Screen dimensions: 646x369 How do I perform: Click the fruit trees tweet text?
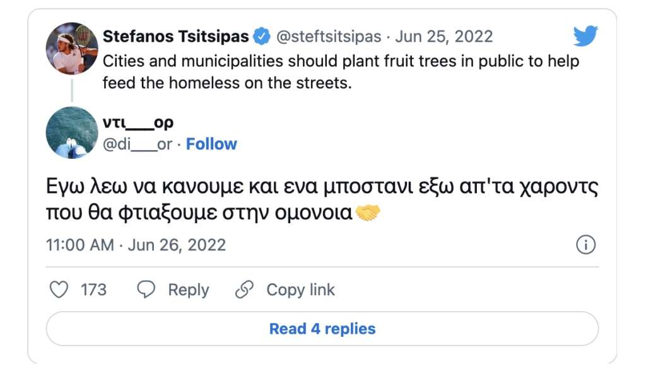tap(341, 72)
